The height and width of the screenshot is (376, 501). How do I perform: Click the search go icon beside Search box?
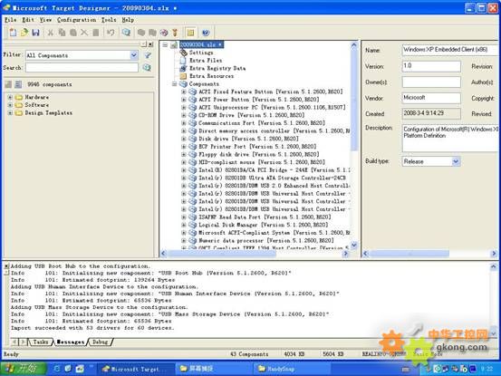(x=147, y=67)
